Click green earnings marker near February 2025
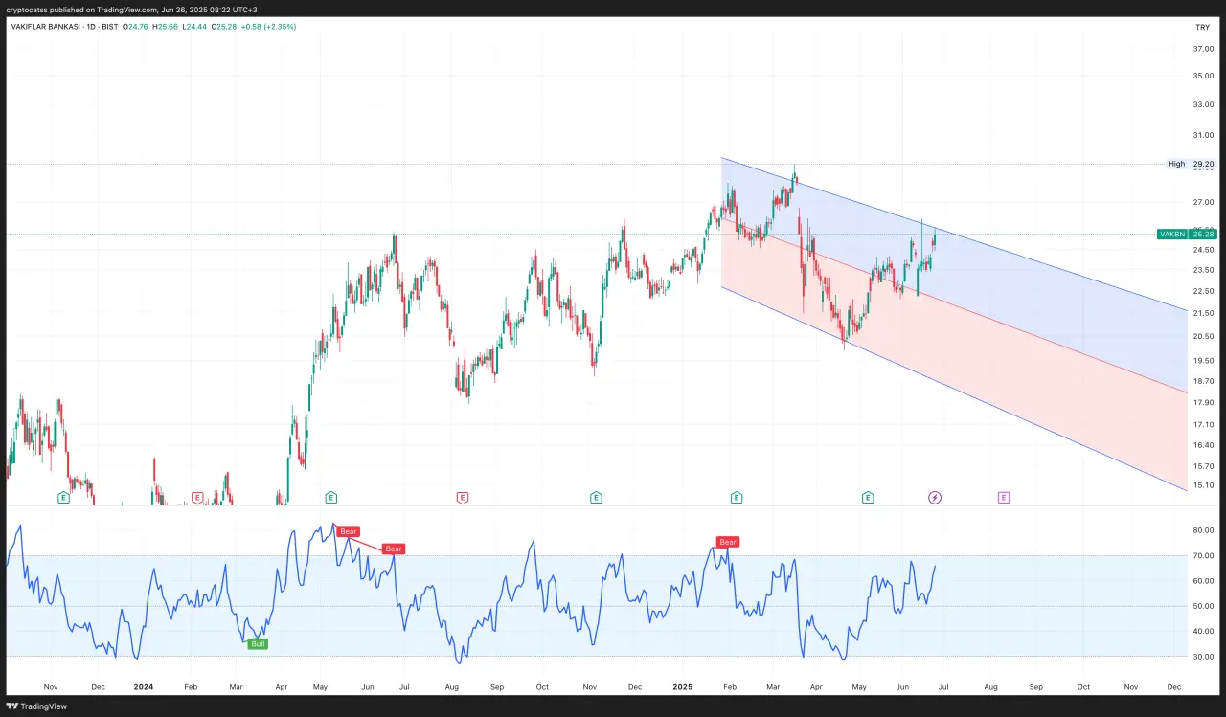This screenshot has width=1226, height=717. [737, 497]
